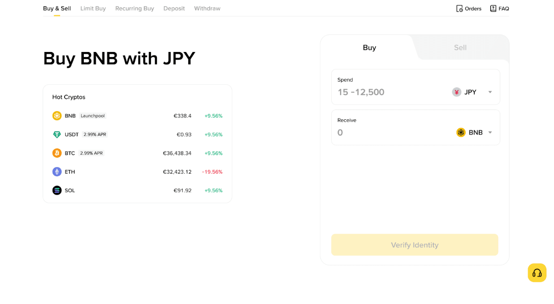Image resolution: width=554 pixels, height=304 pixels.
Task: Click the BNB change +9.56%
Action: point(213,116)
